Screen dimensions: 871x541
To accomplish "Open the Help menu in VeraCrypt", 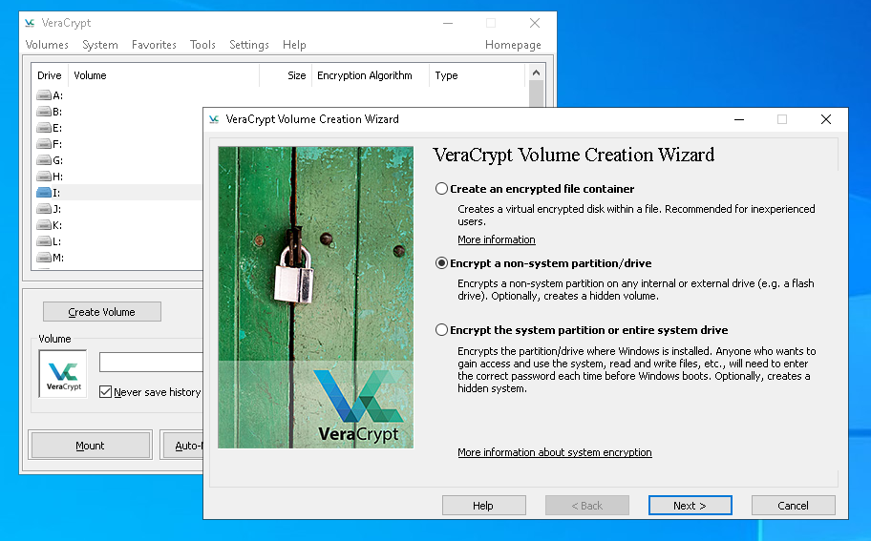I will point(294,45).
